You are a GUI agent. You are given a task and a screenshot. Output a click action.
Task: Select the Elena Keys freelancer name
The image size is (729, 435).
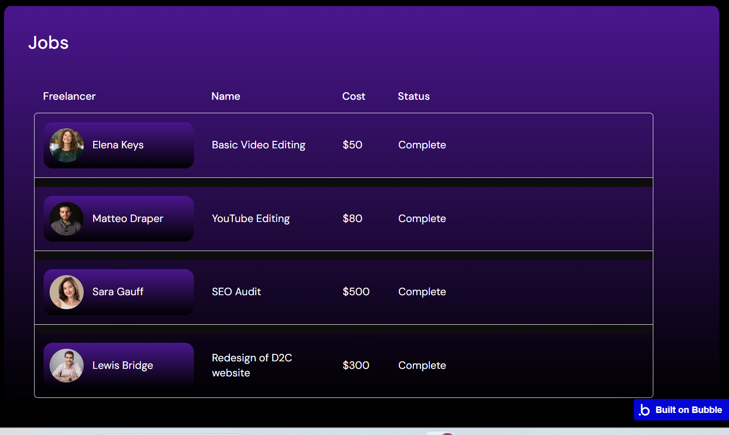(118, 145)
